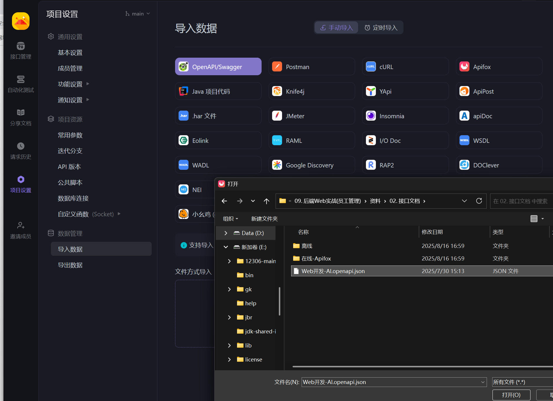The width and height of the screenshot is (553, 401).
Task: Choose the Knife4j import option
Action: point(312,91)
